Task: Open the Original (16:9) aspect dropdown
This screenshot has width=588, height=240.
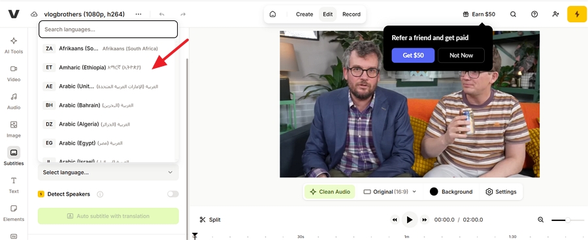Action: click(390, 192)
